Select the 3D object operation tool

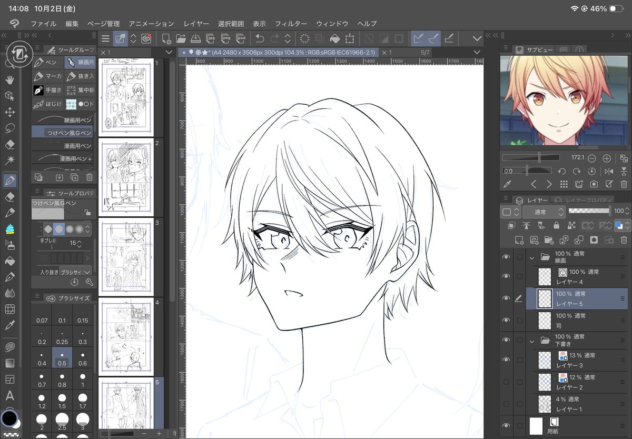(9, 96)
